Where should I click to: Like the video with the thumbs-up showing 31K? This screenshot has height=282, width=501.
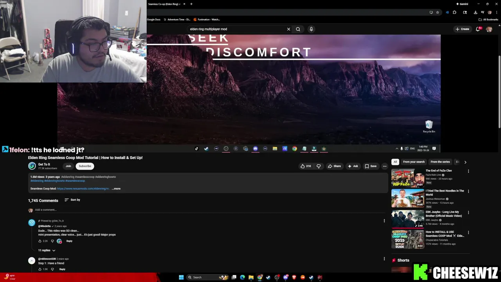[x=306, y=166]
